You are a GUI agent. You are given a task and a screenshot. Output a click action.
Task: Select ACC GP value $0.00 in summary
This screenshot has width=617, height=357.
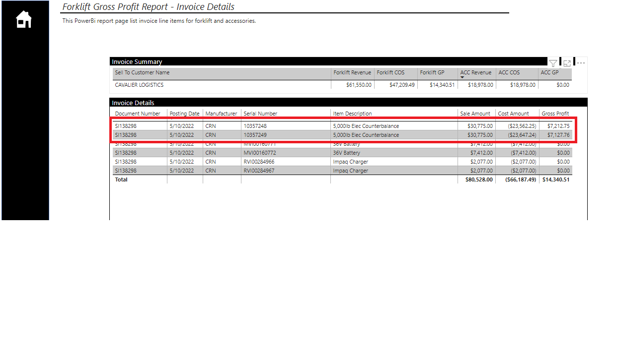(x=562, y=85)
